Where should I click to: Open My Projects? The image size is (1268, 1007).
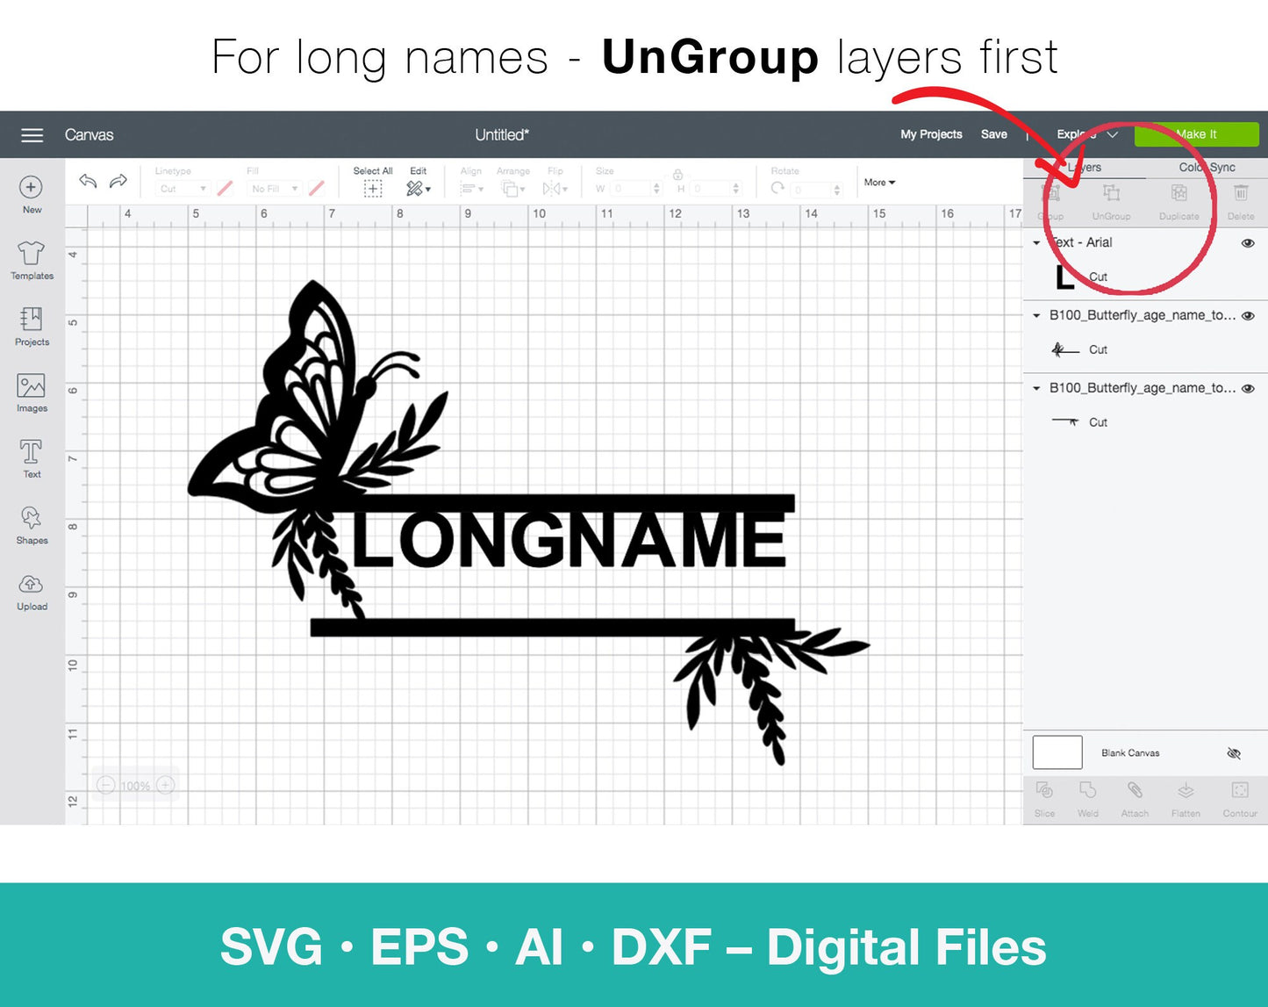point(931,134)
